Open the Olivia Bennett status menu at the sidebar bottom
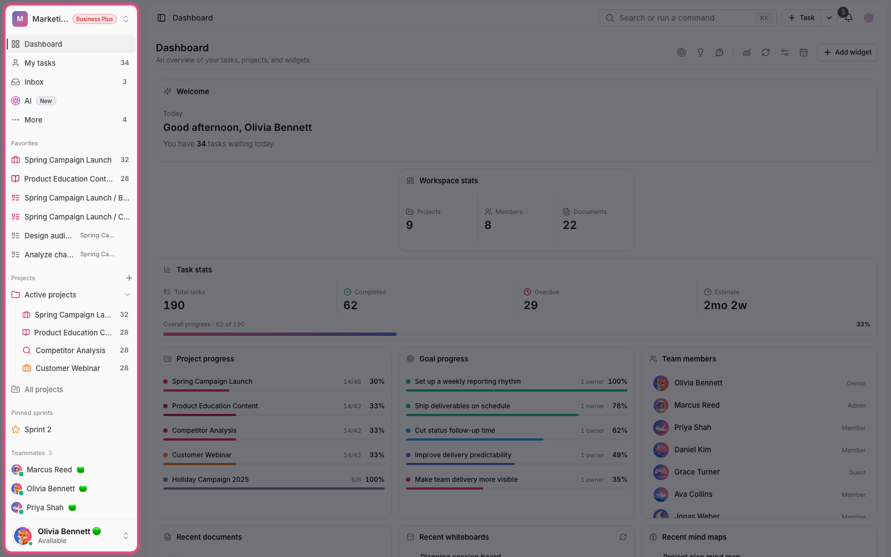This screenshot has width=891, height=557. click(71, 536)
